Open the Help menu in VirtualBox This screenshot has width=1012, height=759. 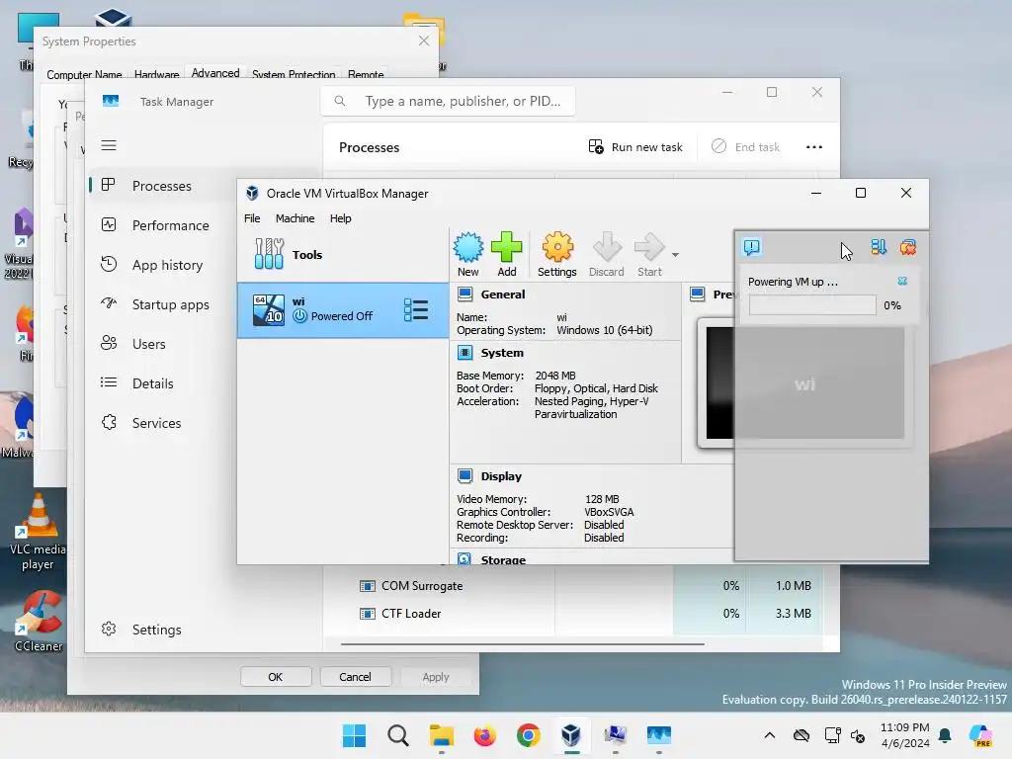point(341,218)
